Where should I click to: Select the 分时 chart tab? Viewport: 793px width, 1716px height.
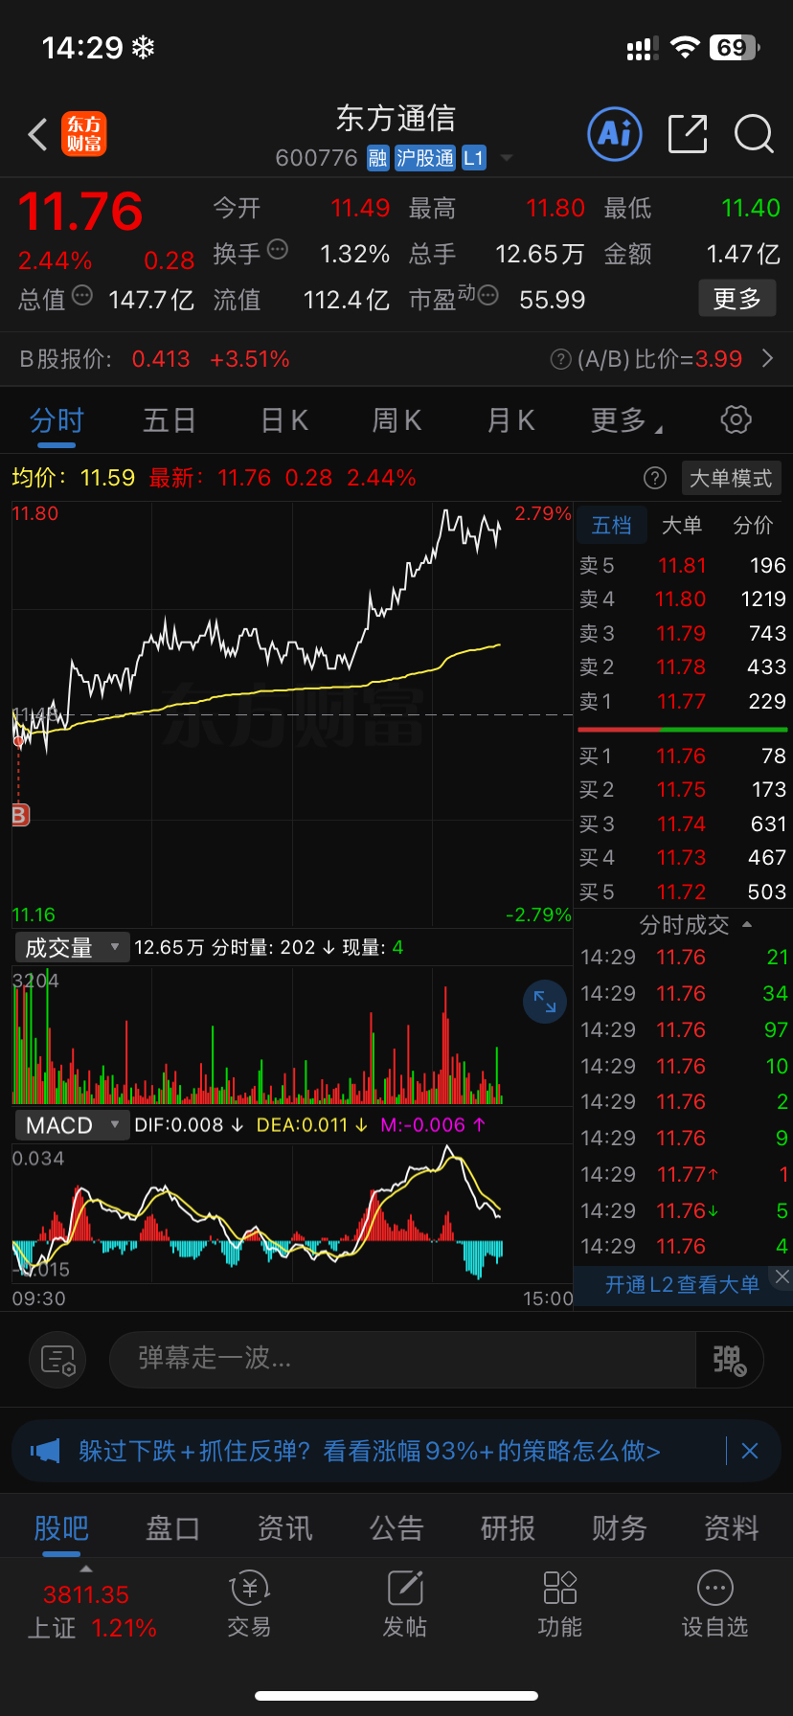(57, 420)
